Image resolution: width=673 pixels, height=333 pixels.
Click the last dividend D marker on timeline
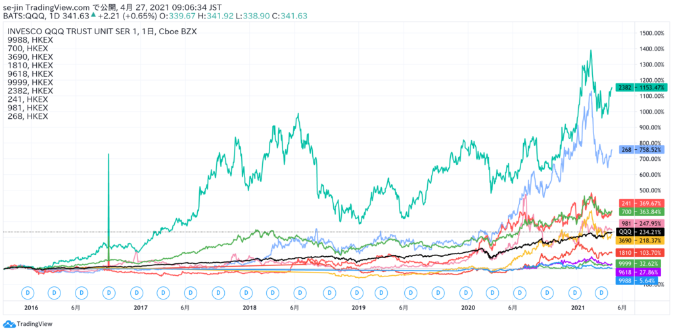click(x=602, y=293)
